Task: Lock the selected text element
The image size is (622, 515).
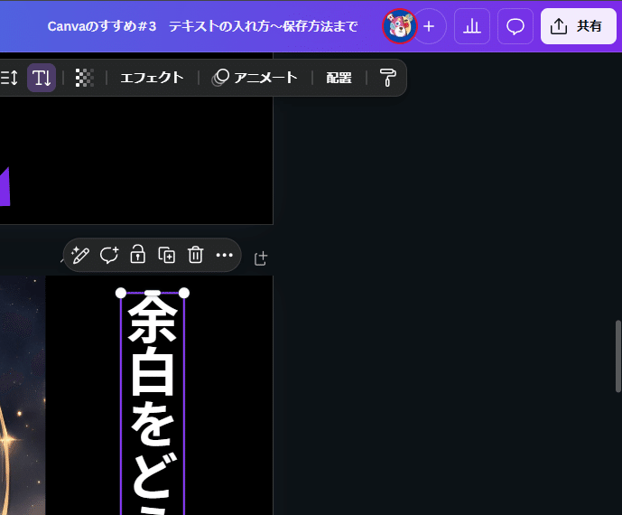Action: [x=137, y=255]
